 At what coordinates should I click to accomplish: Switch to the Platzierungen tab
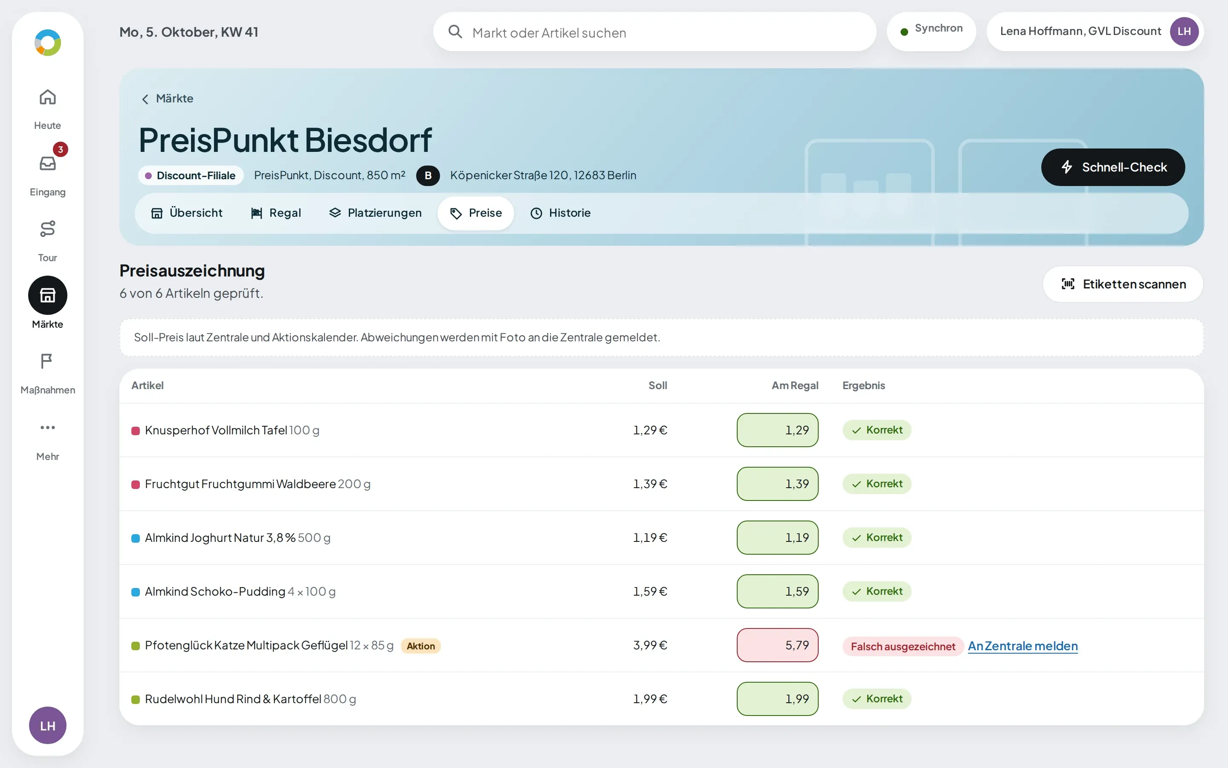point(375,213)
